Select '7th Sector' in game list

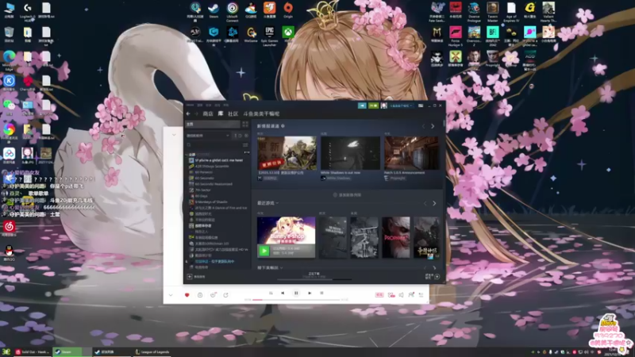(x=201, y=190)
